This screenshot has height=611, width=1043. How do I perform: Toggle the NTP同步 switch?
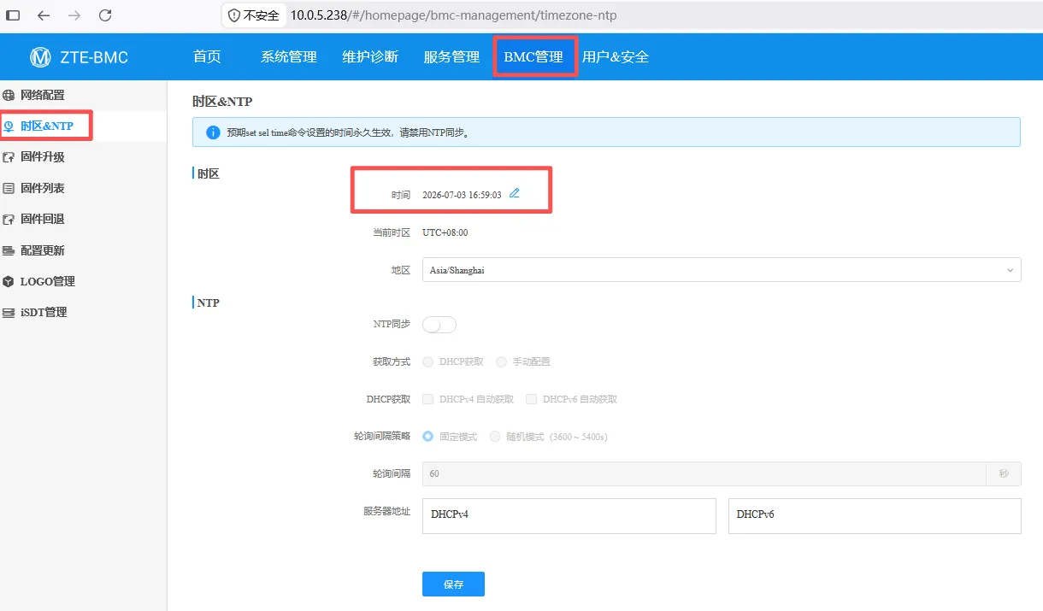tap(439, 325)
